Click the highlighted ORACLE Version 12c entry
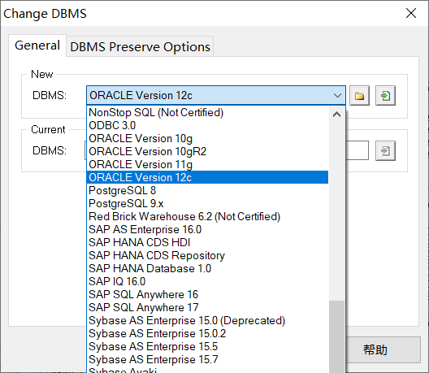 pos(207,177)
